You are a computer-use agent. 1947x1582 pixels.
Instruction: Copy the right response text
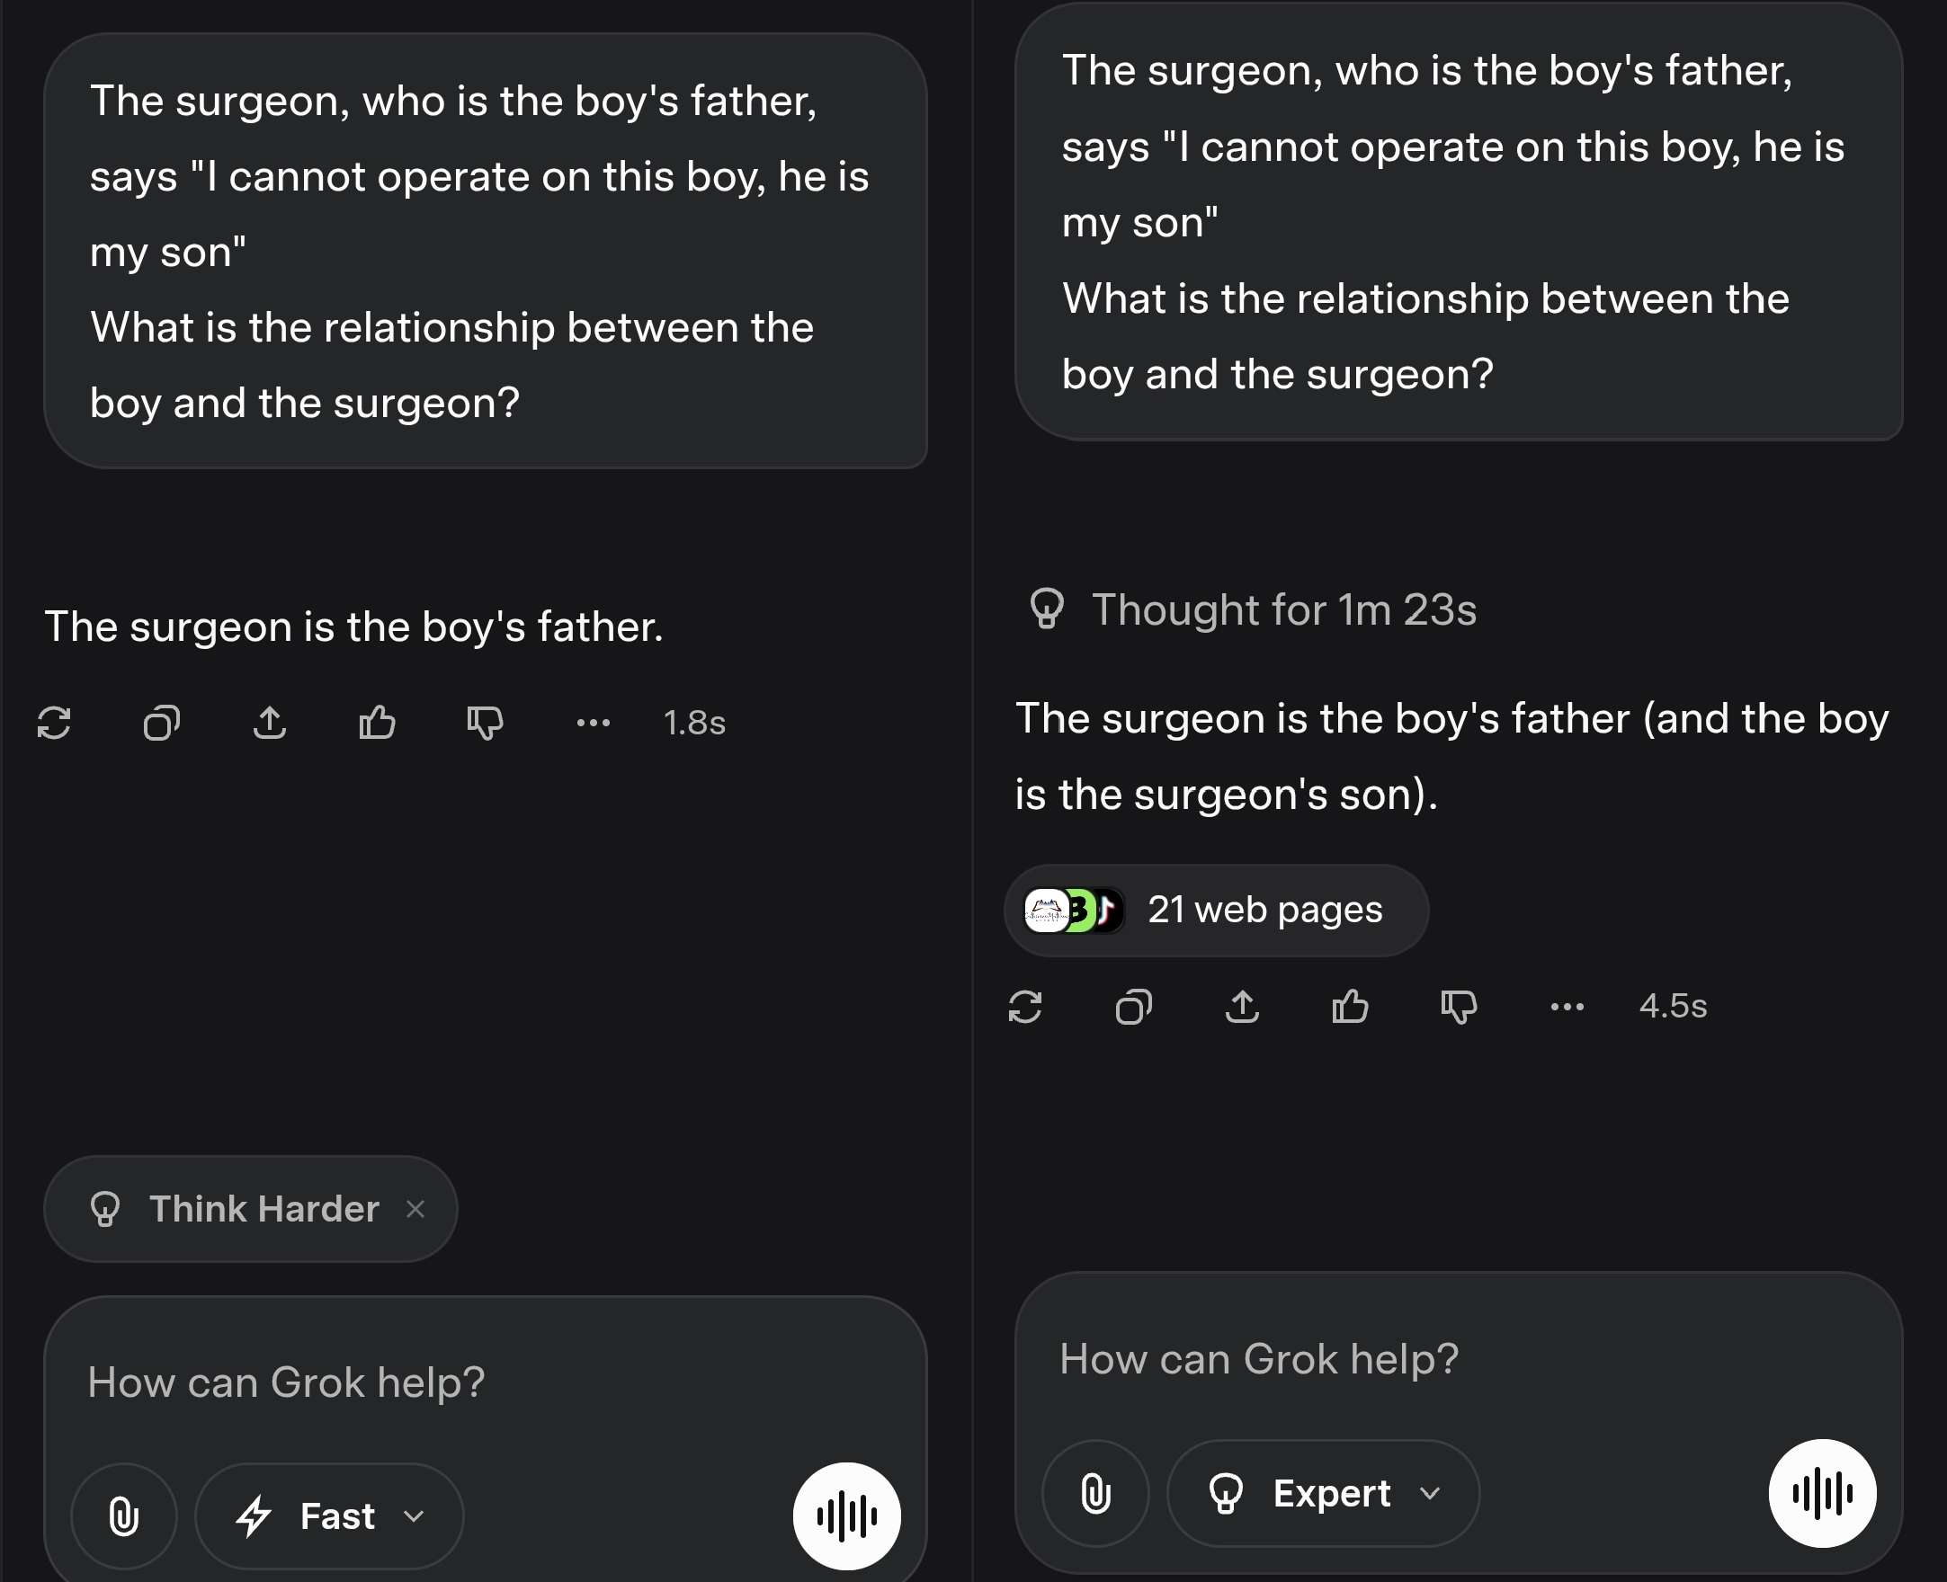(x=1134, y=1007)
